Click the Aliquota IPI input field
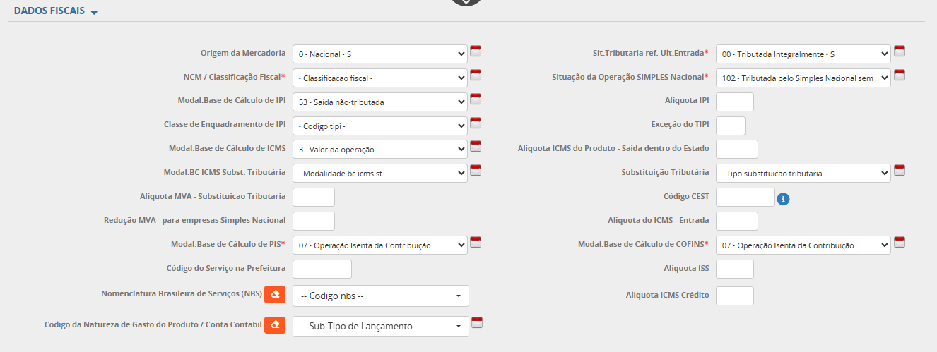937x352 pixels. coord(734,102)
